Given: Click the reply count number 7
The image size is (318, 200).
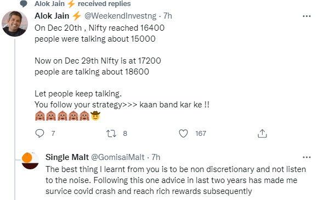Looking at the screenshot, I should point(53,134).
